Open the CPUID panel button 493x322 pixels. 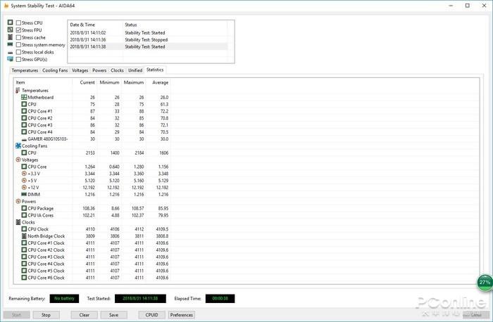coord(151,315)
